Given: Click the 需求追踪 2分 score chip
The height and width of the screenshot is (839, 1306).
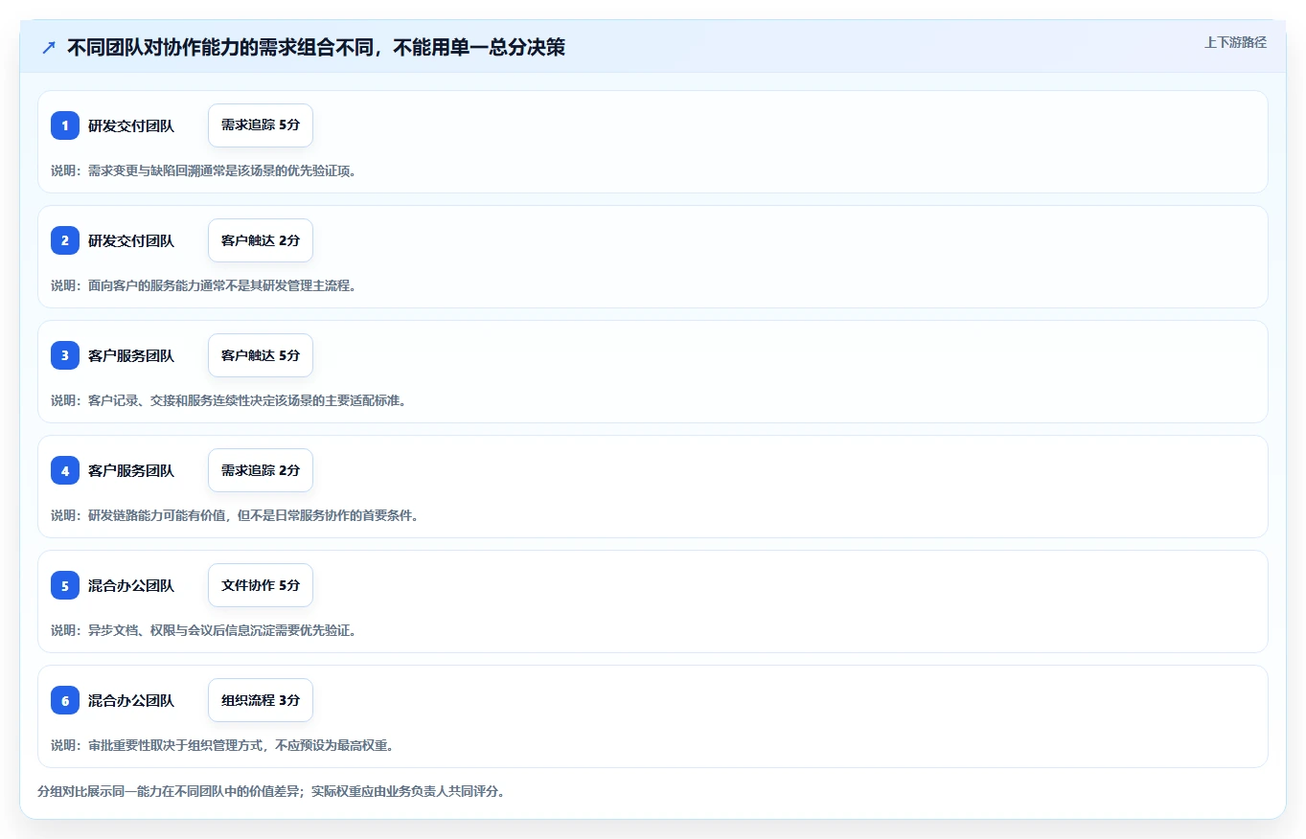Looking at the screenshot, I should 261,470.
